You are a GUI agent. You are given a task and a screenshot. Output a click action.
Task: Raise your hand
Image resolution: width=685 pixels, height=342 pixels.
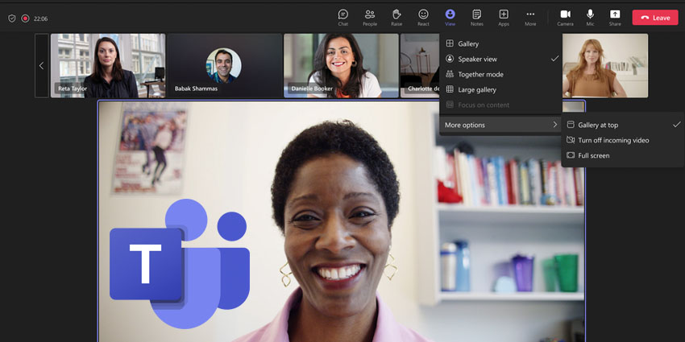click(396, 18)
